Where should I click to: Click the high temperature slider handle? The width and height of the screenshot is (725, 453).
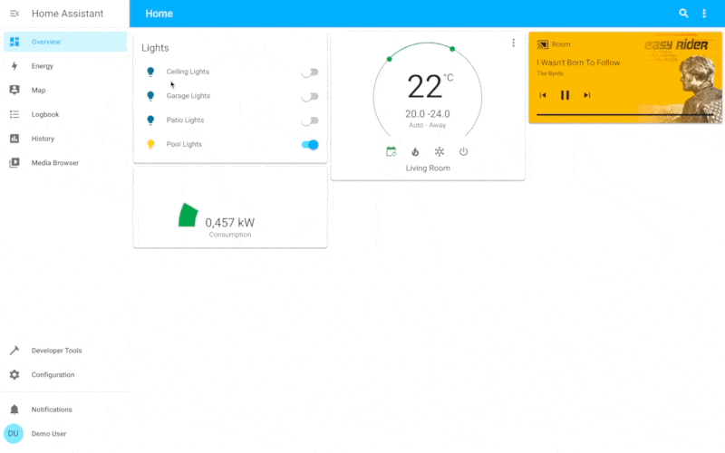pyautogui.click(x=452, y=49)
